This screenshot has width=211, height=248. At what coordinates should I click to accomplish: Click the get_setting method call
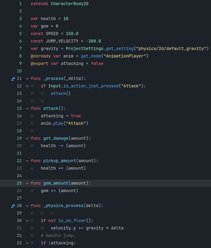tap(120, 48)
